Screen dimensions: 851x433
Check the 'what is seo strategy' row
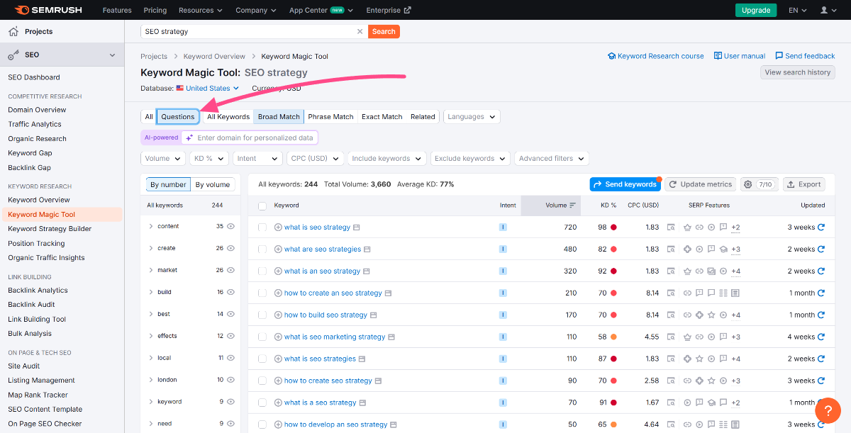(262, 227)
